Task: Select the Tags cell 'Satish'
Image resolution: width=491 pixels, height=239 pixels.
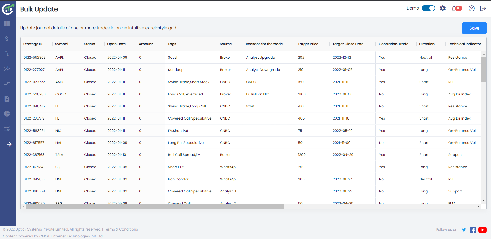Action: pos(191,57)
